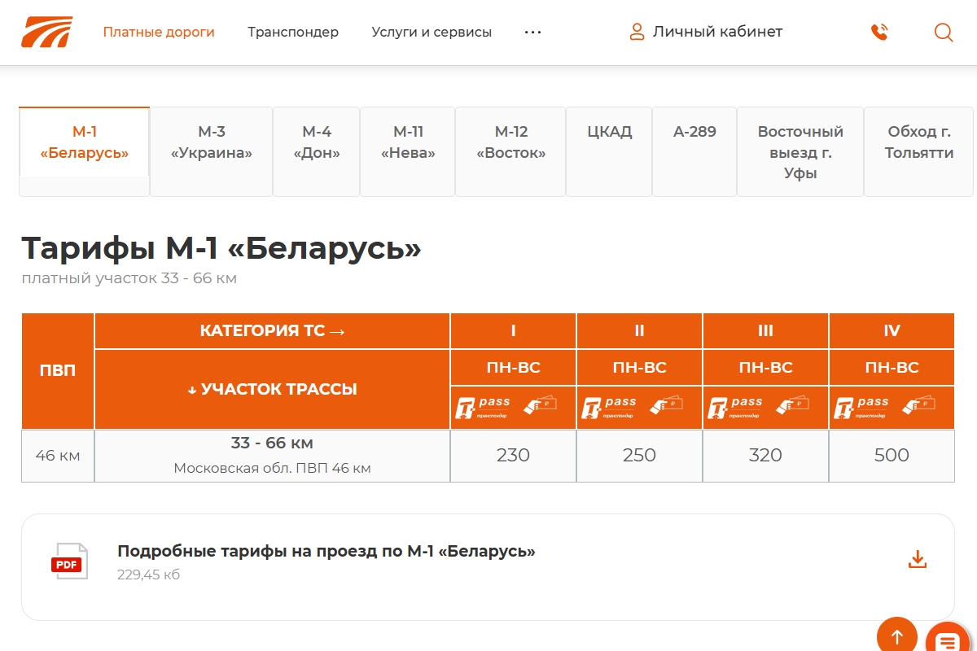The height and width of the screenshot is (651, 977).
Task: Download the detailed tariffs PDF via arrow icon
Action: [x=918, y=560]
